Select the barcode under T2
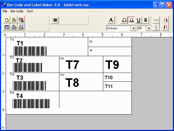 coord(27,67)
